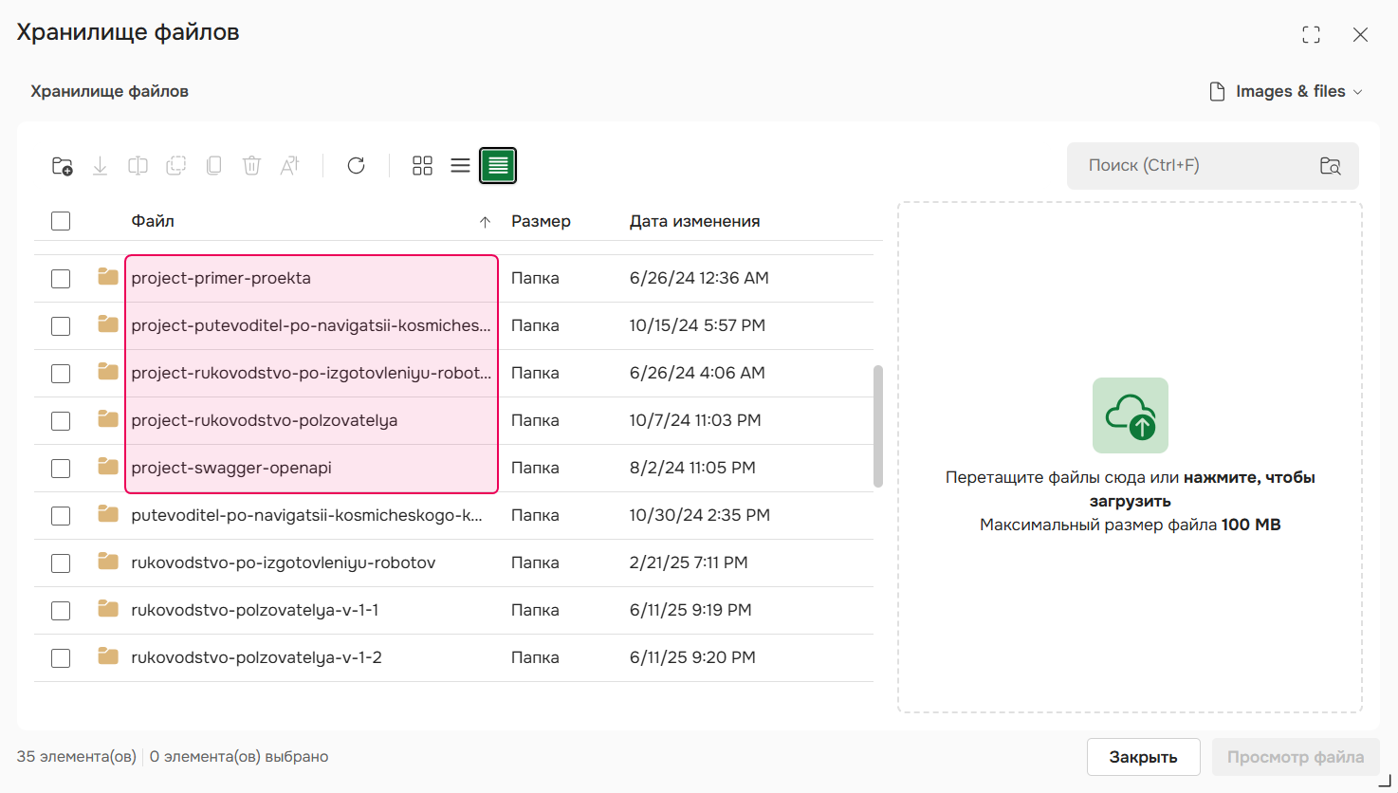
Task: Open the Images & files dropdown
Action: 1287,92
